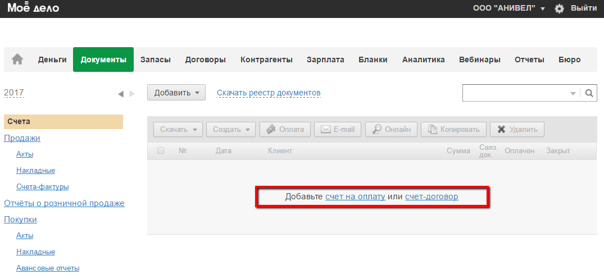Open the ООО "АНИВЕЛ" company dropdown
Viewport: 604px width, 279px height.
pyautogui.click(x=508, y=8)
